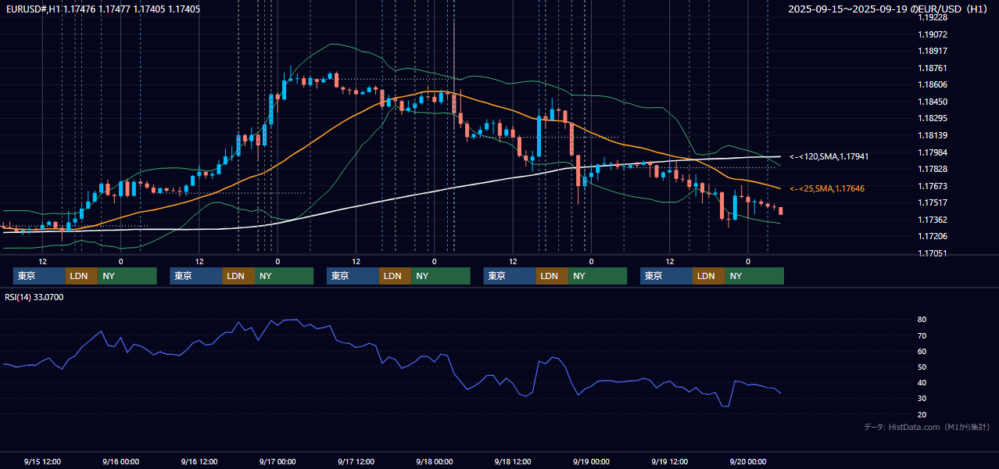Image resolution: width=999 pixels, height=469 pixels.
Task: Click the 9/19 00:00 time axis label
Action: point(591,461)
